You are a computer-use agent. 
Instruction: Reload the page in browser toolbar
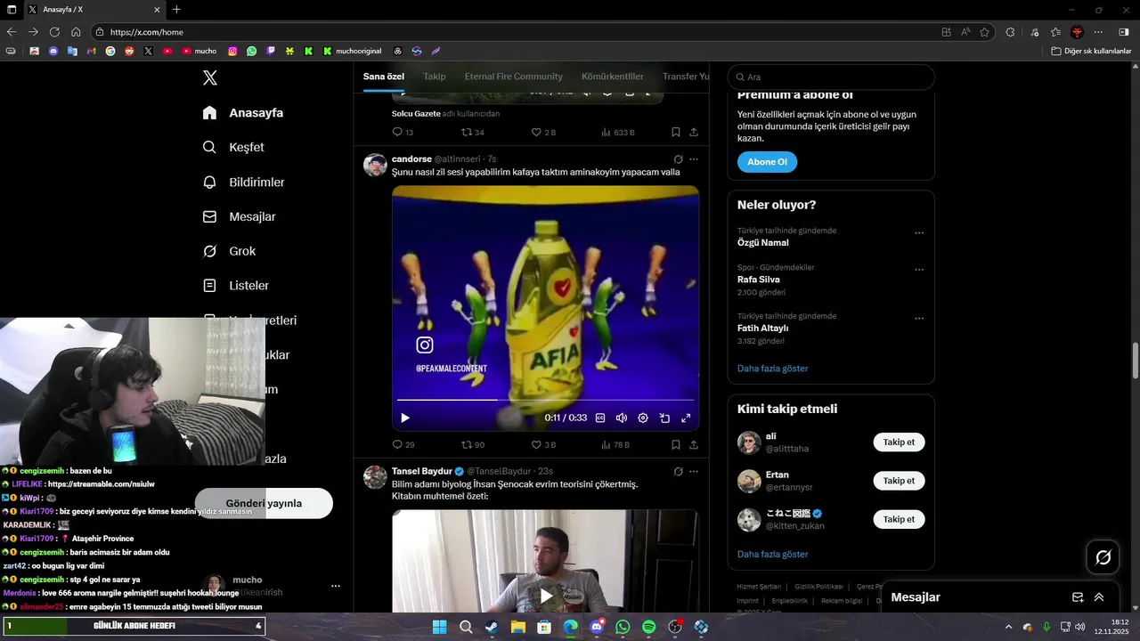54,32
